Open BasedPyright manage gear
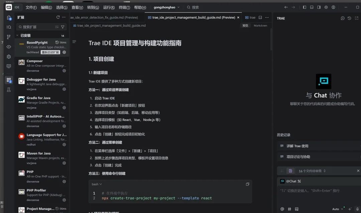 coord(64,52)
